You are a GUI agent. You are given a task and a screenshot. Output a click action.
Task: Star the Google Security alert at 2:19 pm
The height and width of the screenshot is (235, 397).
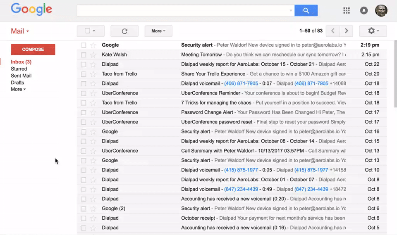pyautogui.click(x=93, y=45)
